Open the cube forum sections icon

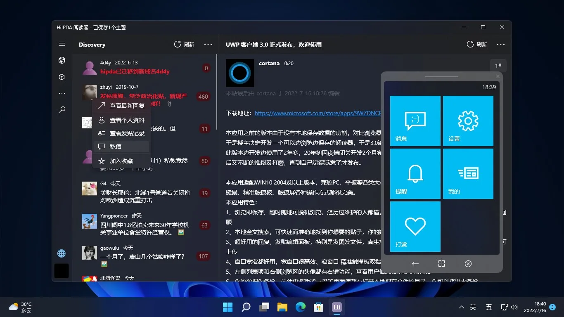[x=62, y=77]
